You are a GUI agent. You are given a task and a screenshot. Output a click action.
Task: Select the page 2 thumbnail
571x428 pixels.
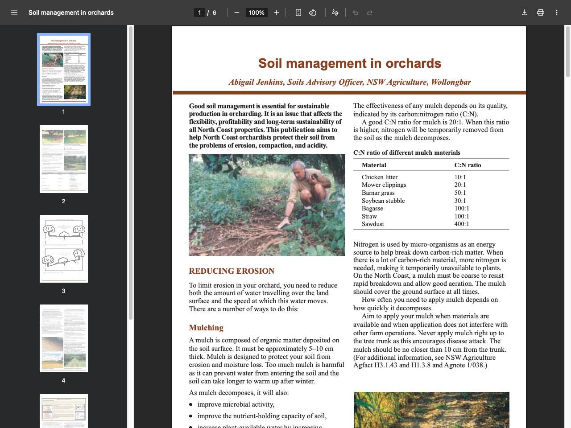pyautogui.click(x=64, y=159)
